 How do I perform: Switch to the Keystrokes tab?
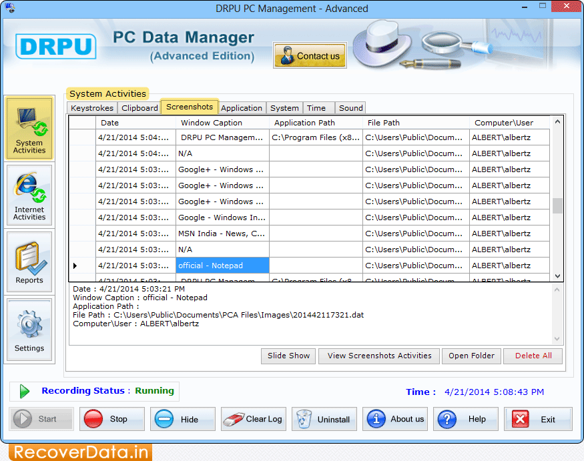92,108
